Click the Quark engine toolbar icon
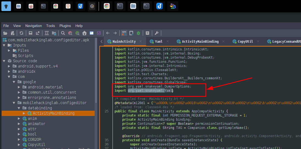 coord(131,33)
